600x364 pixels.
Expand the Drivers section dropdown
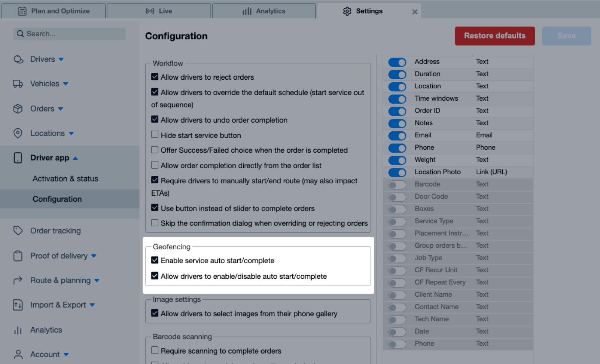pos(62,59)
